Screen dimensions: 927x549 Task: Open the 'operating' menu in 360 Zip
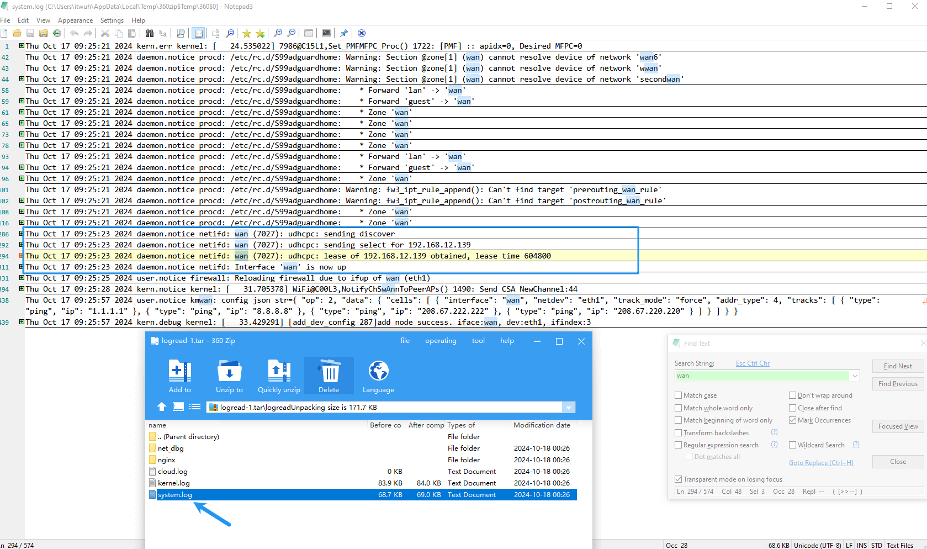pos(441,341)
